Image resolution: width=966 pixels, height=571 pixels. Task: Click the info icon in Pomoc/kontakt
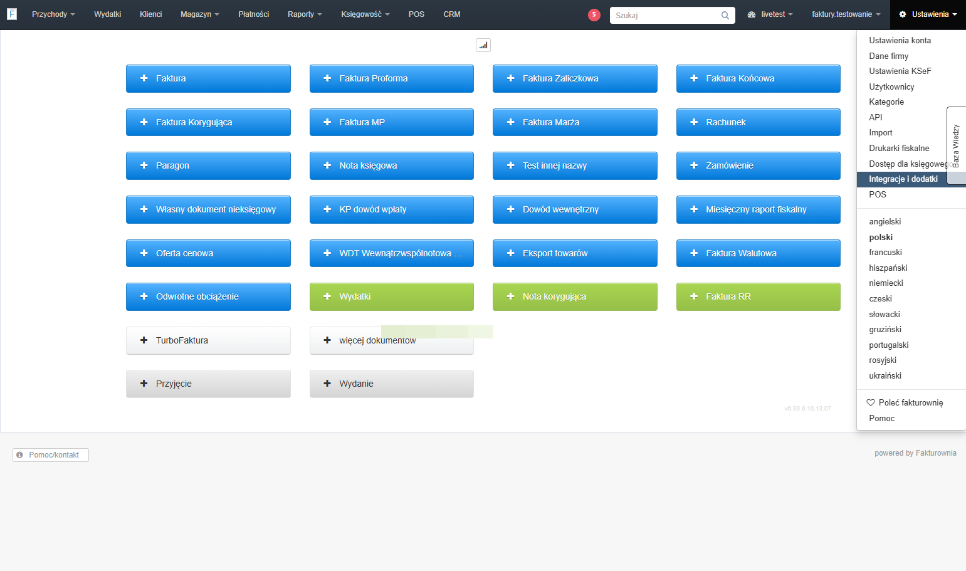pyautogui.click(x=20, y=455)
